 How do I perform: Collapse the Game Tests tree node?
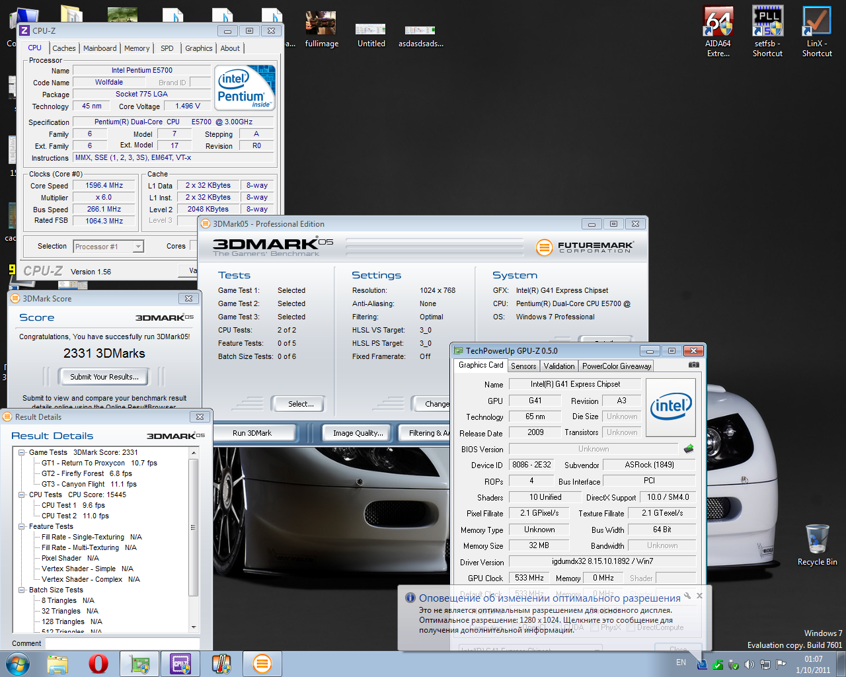[21, 453]
